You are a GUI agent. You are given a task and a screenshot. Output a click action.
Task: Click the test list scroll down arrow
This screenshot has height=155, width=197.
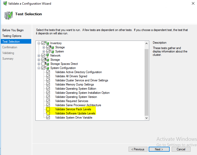pyautogui.click(x=146, y=118)
